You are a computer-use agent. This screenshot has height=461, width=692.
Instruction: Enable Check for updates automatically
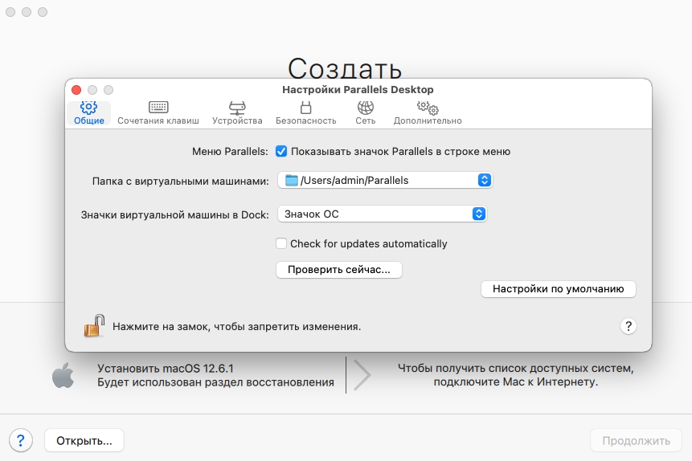pos(281,243)
